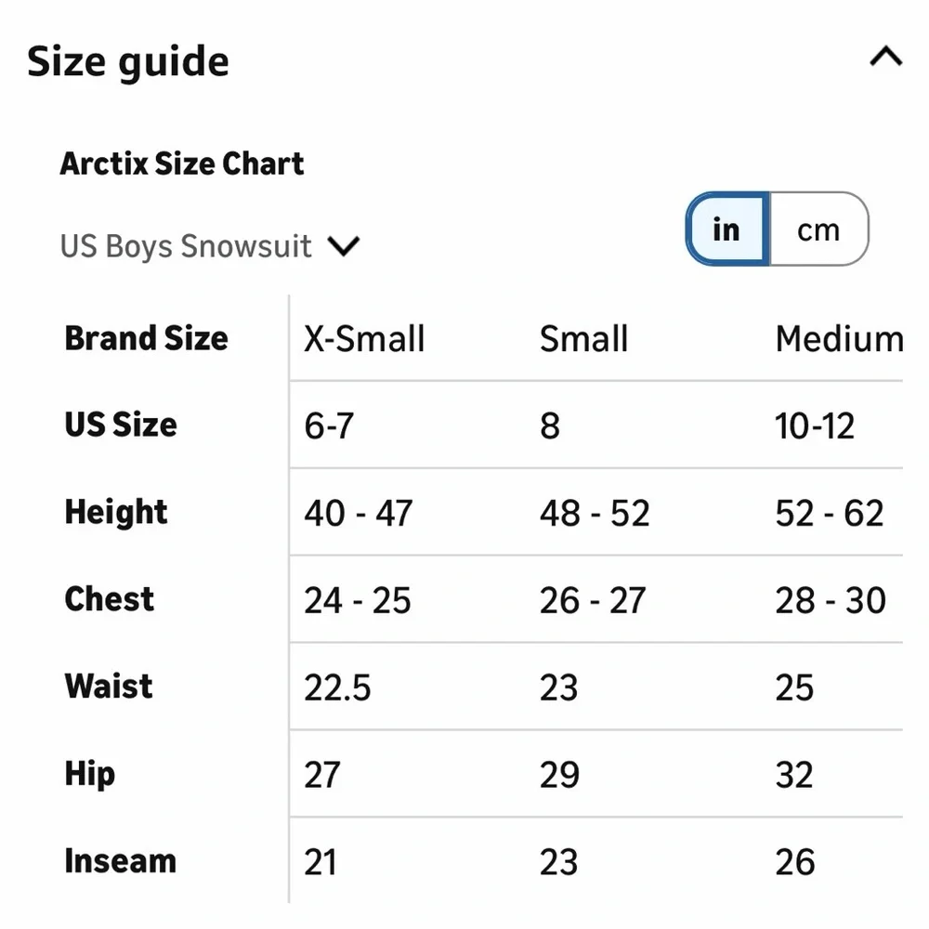Click the Size guide heading
The image size is (929, 929).
[x=128, y=61]
